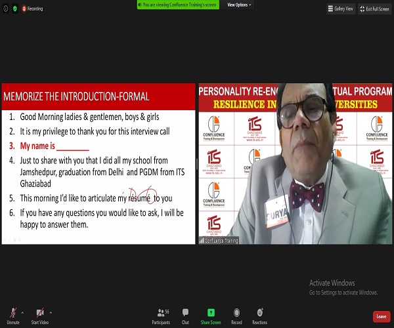Start recording with the Record button
Image resolution: width=394 pixels, height=328 pixels.
pyautogui.click(x=236, y=316)
